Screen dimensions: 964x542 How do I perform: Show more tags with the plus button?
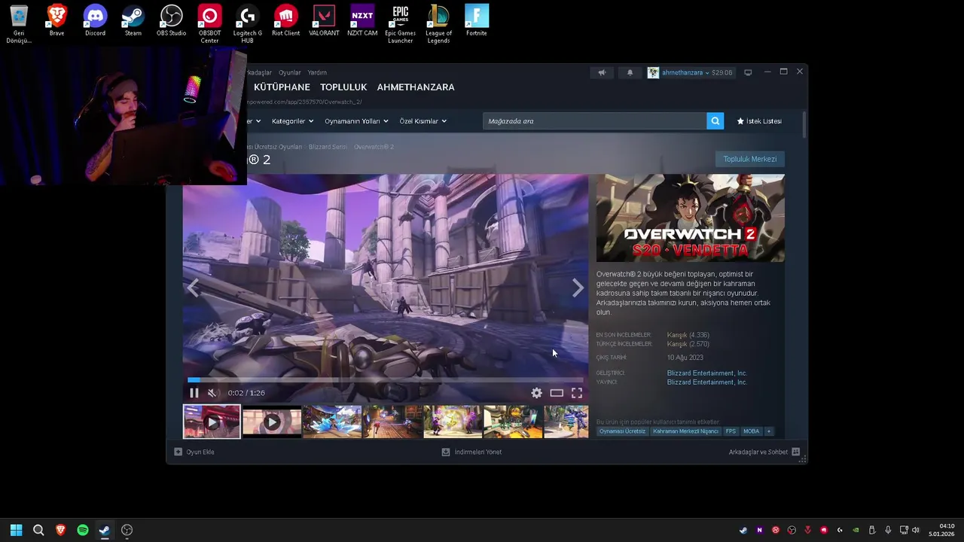769,431
